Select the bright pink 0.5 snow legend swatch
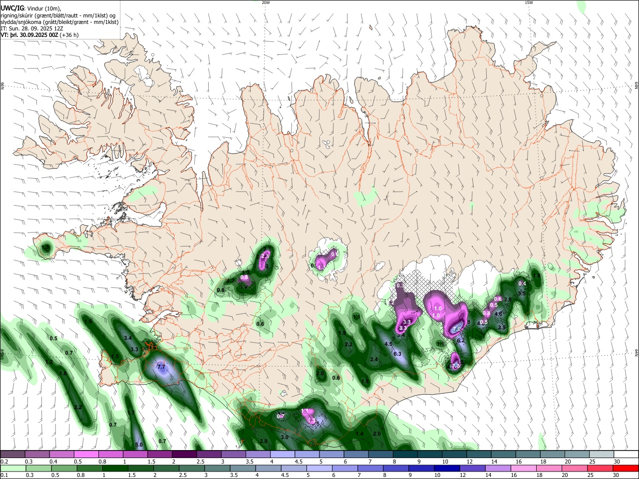 [x=86, y=455]
